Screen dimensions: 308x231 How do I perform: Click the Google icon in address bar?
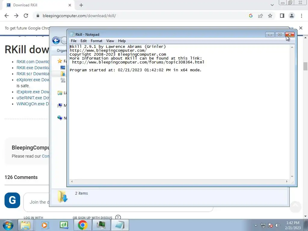pos(251,16)
